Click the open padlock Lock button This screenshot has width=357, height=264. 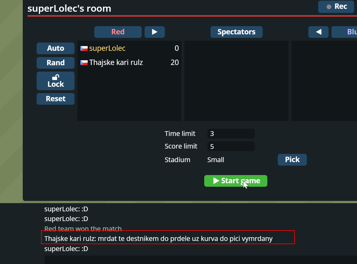pos(56,81)
